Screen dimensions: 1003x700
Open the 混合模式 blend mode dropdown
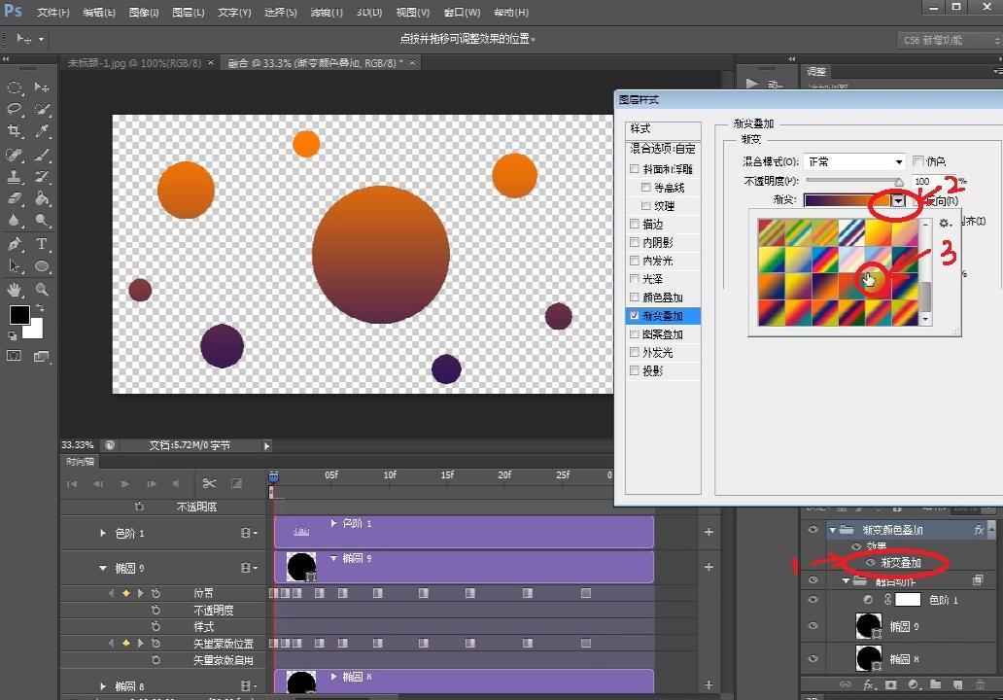click(x=854, y=161)
